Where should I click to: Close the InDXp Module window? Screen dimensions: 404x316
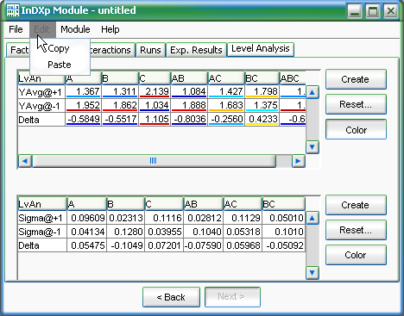coord(390,11)
